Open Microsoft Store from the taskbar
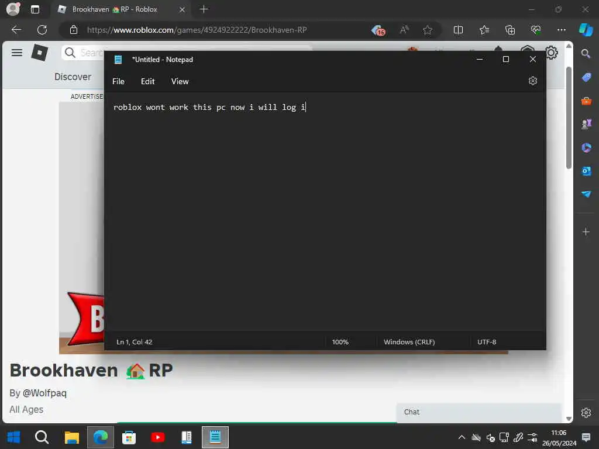Image resolution: width=599 pixels, height=449 pixels. click(129, 437)
